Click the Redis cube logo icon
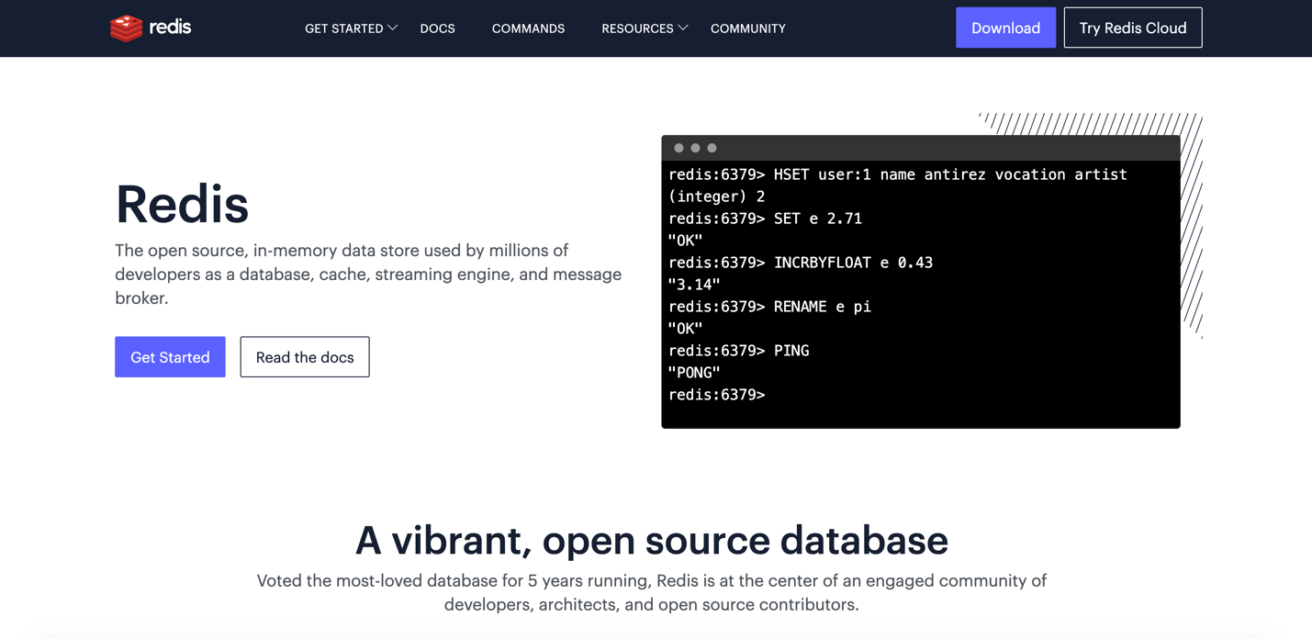The width and height of the screenshot is (1312, 639). click(x=126, y=28)
